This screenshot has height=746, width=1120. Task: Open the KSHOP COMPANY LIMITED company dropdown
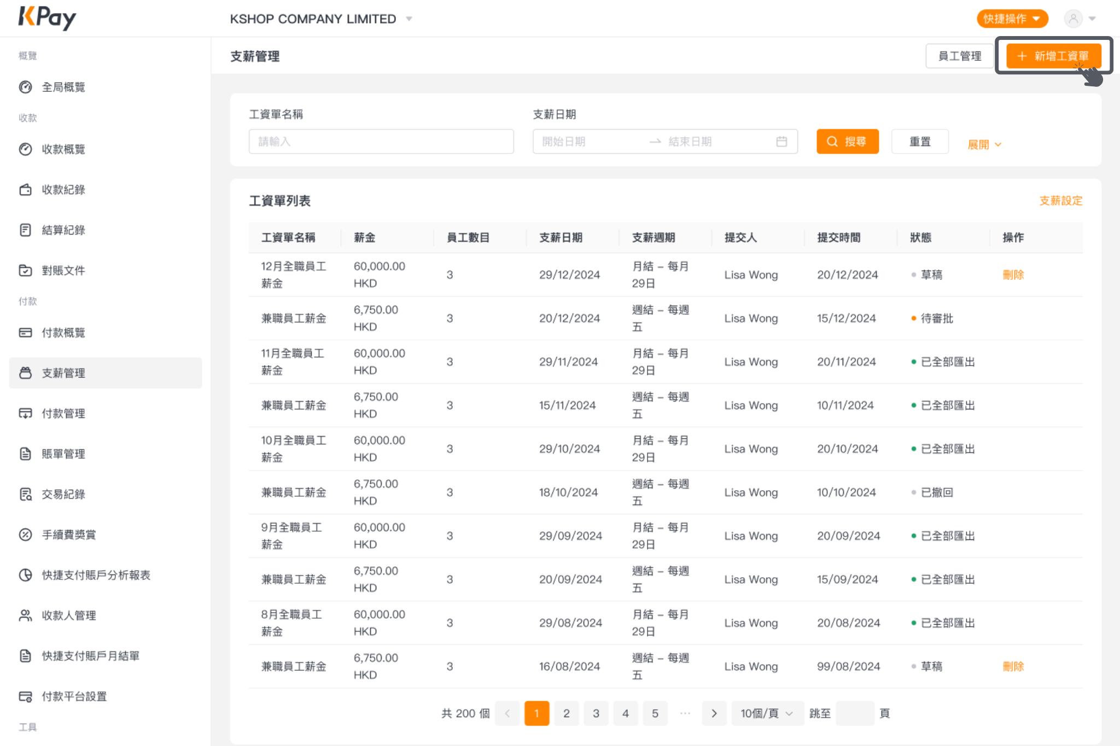[x=321, y=19]
